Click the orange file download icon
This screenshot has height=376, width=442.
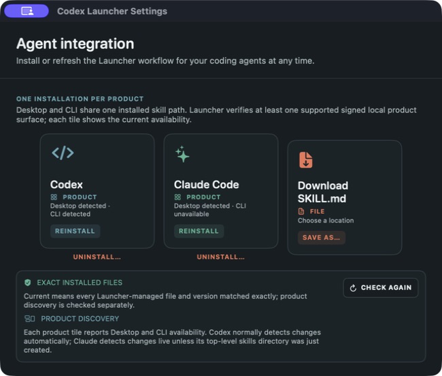[305, 160]
